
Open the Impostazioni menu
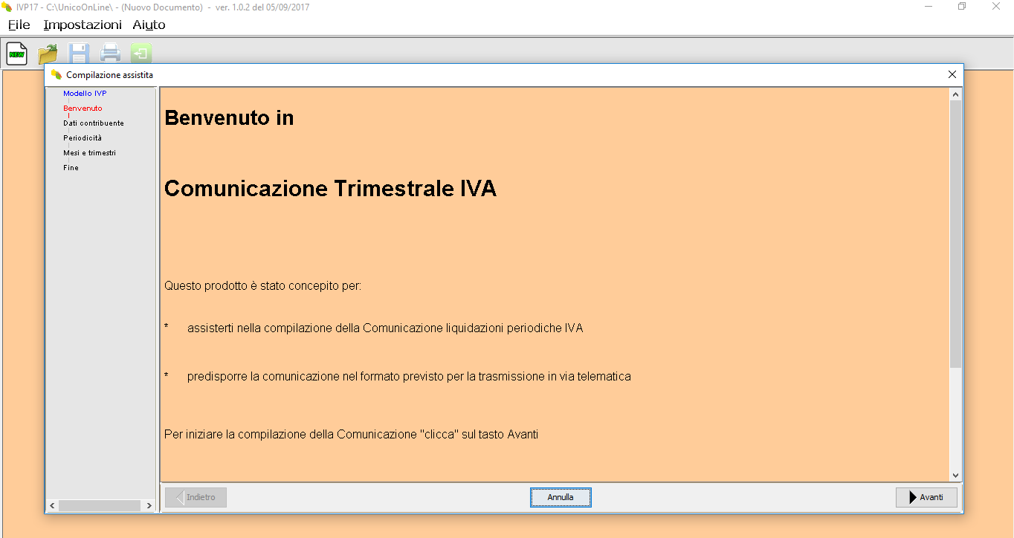pos(83,25)
